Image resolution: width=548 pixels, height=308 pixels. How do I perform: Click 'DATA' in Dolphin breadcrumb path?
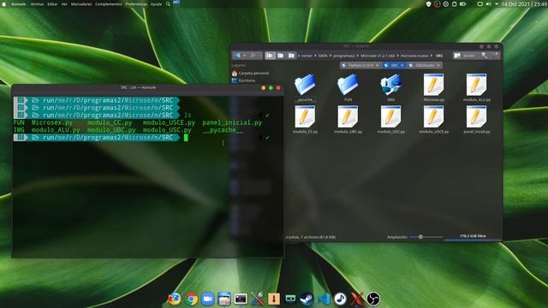pos(323,56)
